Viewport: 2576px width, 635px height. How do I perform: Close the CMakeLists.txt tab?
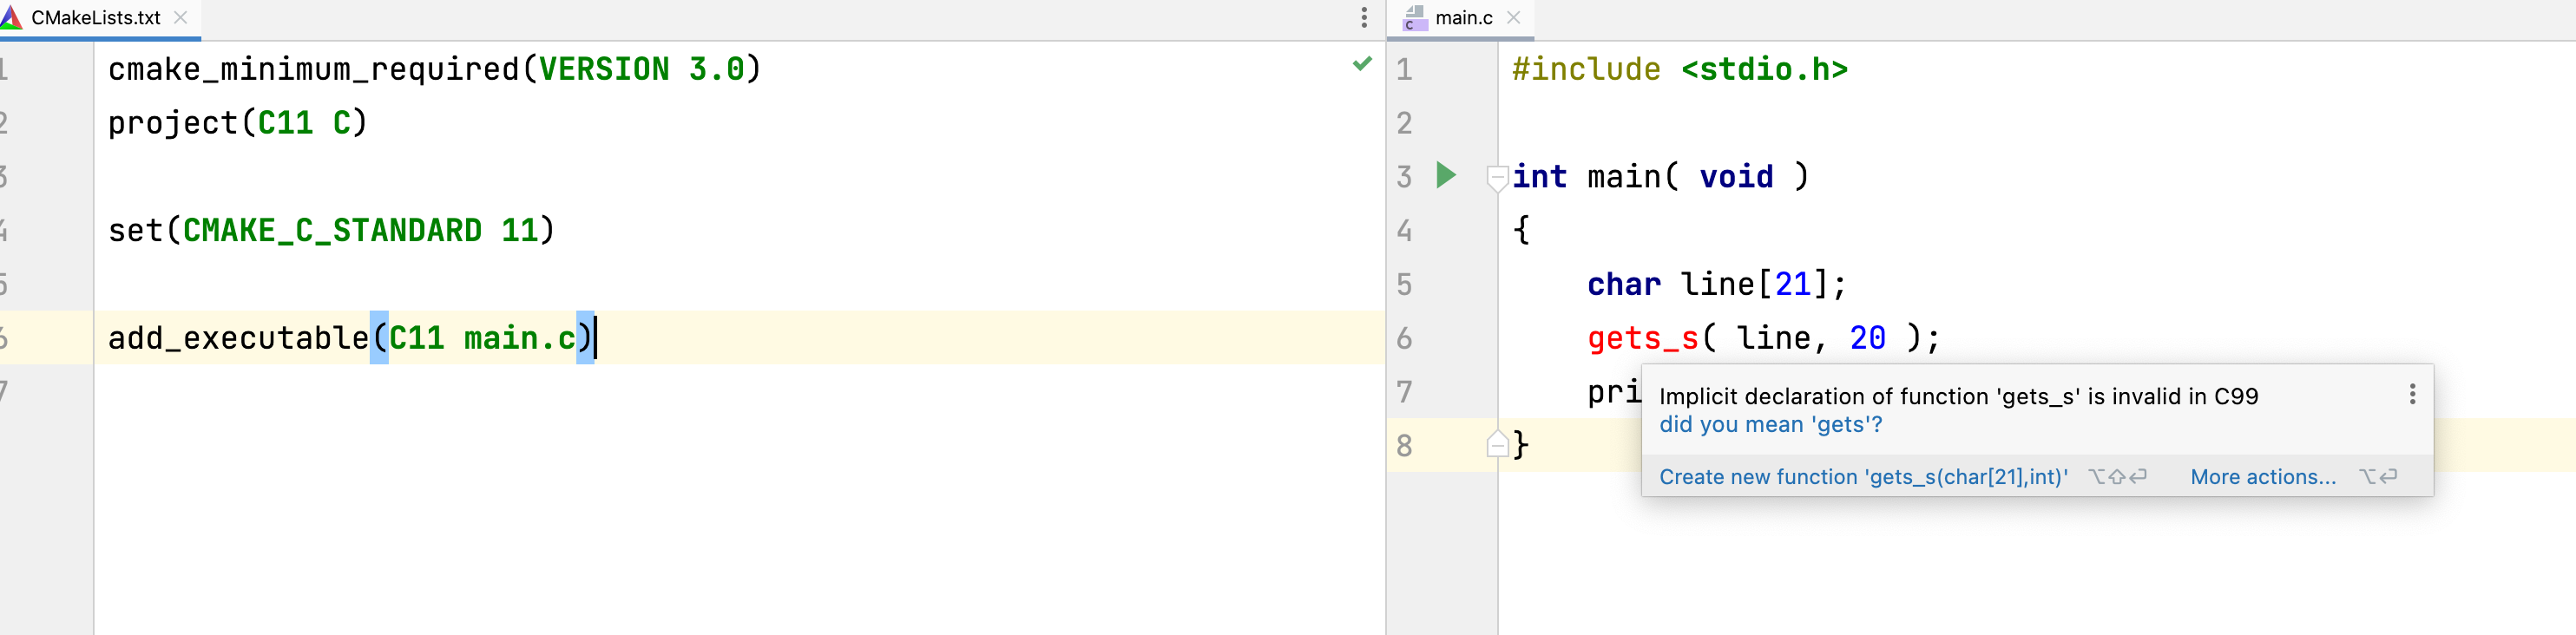click(x=181, y=18)
